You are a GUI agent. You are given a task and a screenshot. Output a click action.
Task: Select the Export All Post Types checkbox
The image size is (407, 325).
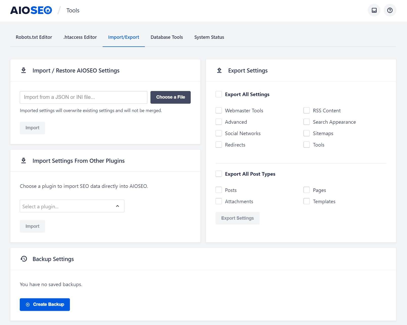coord(219,174)
